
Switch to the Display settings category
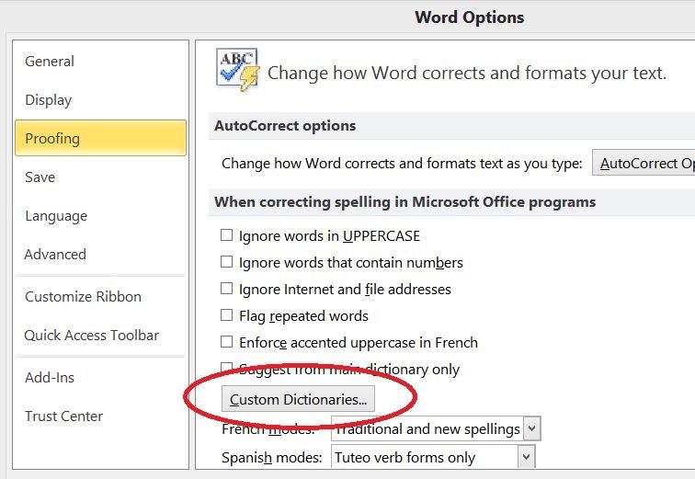[49, 100]
